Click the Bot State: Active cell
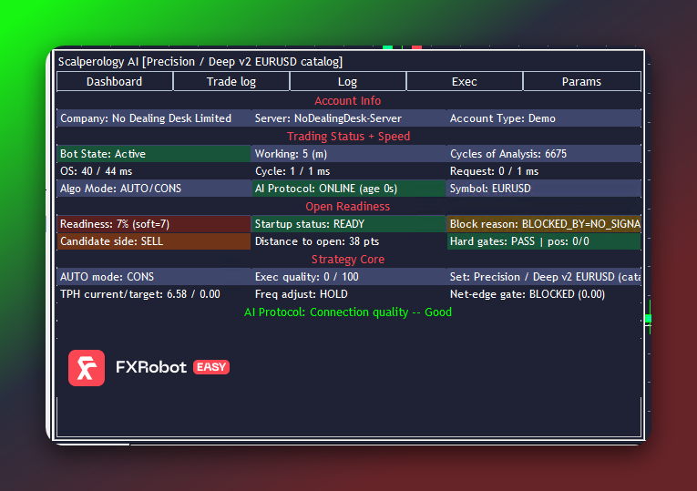Screen dimensions: 697x491 click(154, 154)
